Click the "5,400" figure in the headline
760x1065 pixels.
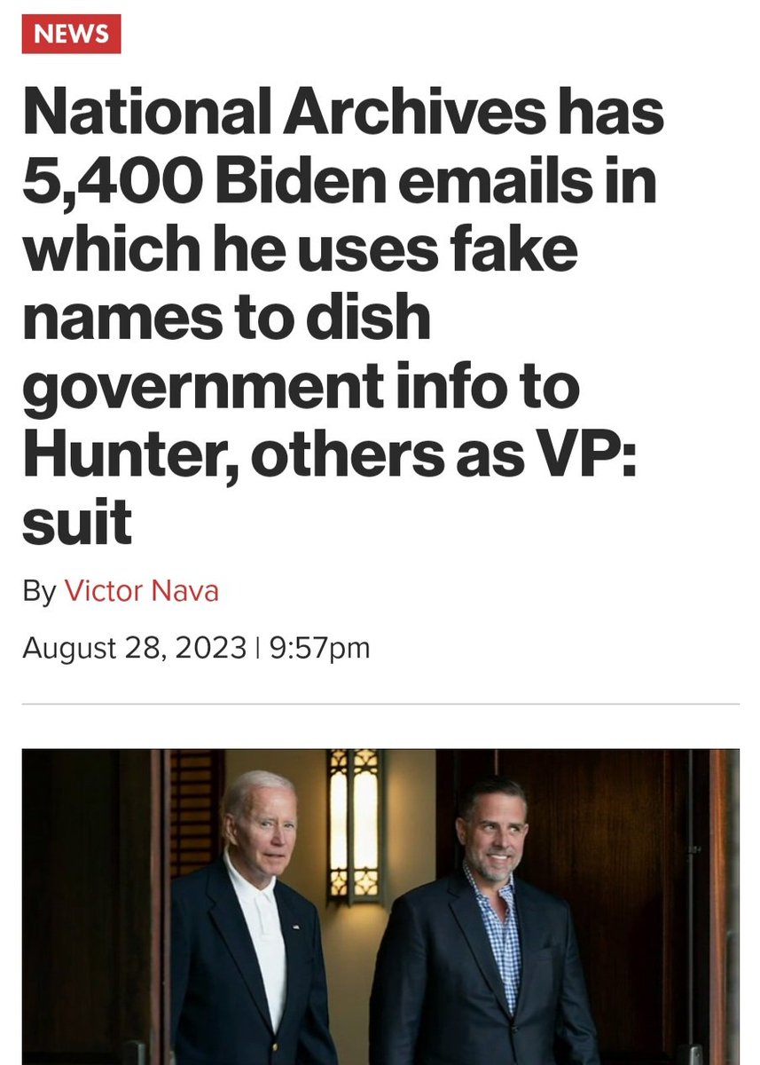pos(105,184)
